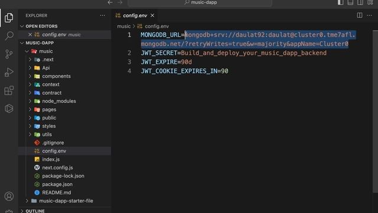Click the JWT_EXPIRE=90d line
This screenshot has height=213, width=378.
(167, 62)
